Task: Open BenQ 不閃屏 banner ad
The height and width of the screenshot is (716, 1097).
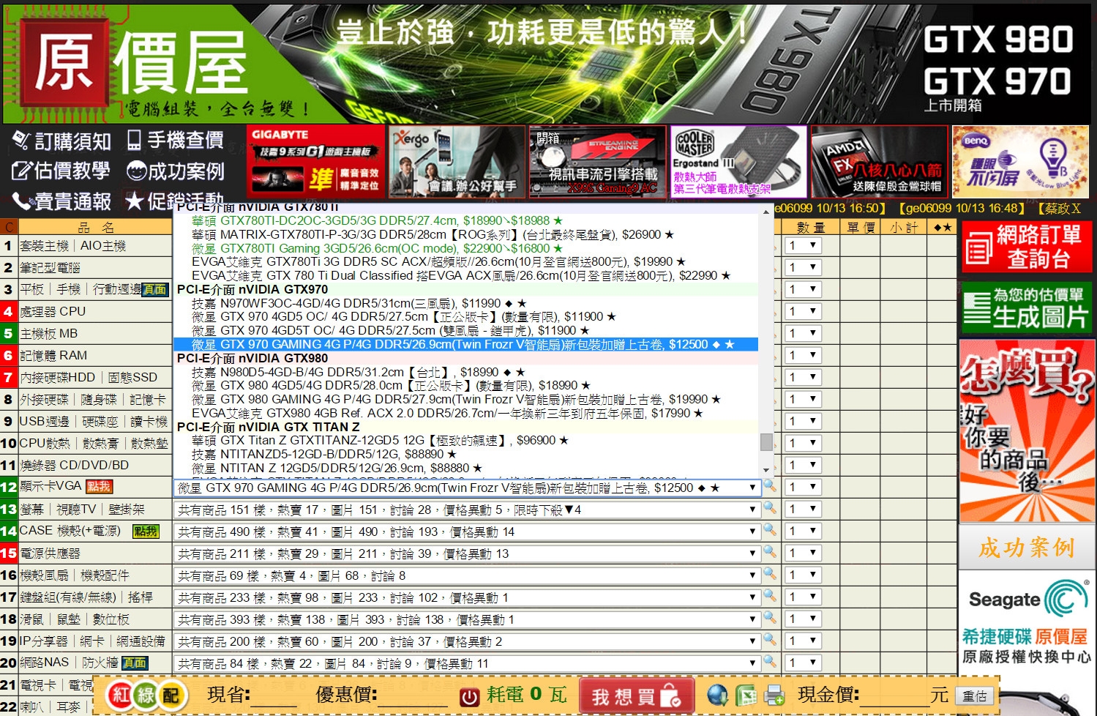Action: 1020,162
